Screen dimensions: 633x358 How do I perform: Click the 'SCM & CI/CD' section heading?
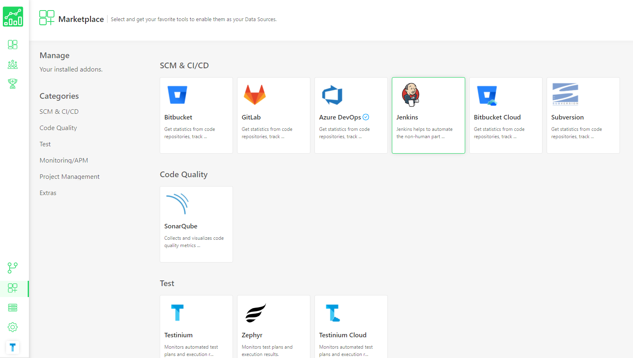pos(184,65)
